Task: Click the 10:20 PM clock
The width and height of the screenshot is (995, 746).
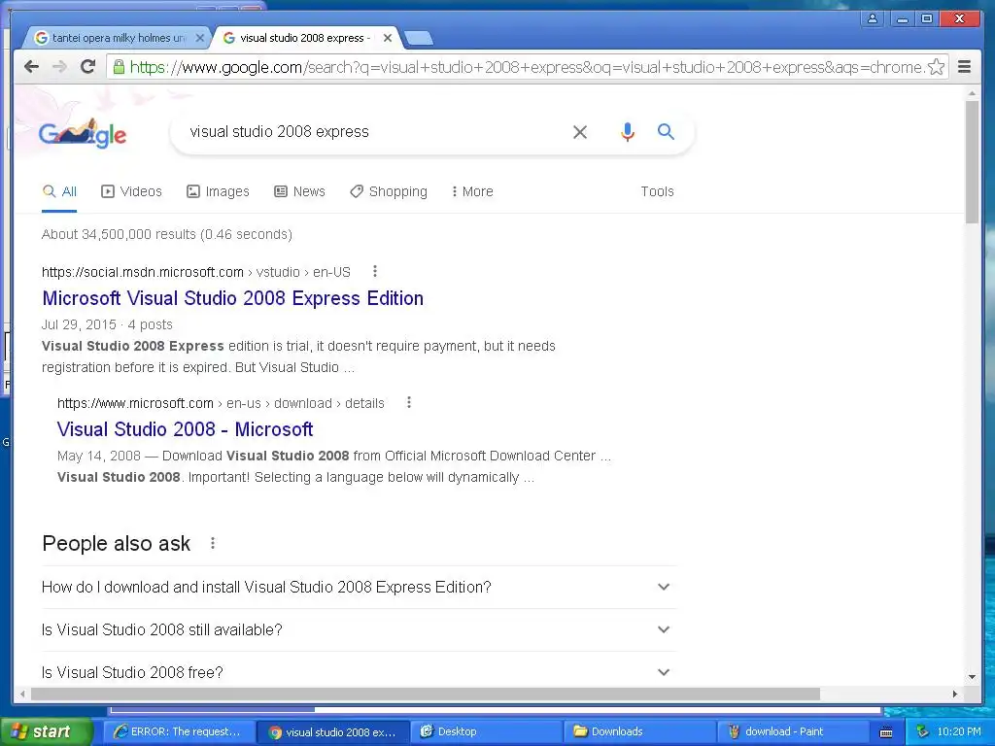Action: pyautogui.click(x=959, y=731)
